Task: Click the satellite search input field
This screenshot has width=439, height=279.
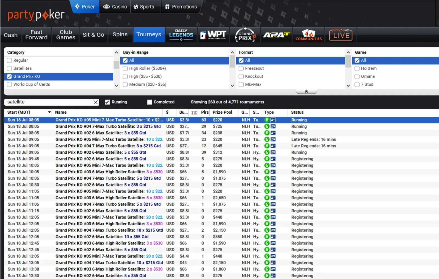Action: [x=49, y=102]
